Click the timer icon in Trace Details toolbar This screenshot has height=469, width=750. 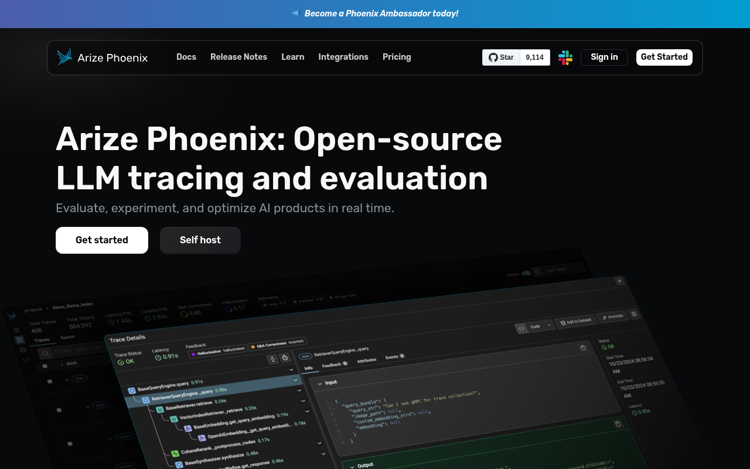[x=285, y=358]
